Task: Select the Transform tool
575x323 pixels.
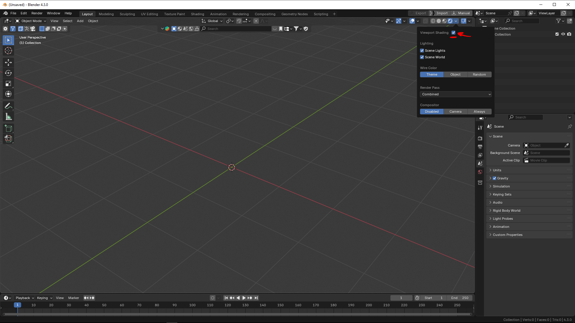Action: [8, 94]
